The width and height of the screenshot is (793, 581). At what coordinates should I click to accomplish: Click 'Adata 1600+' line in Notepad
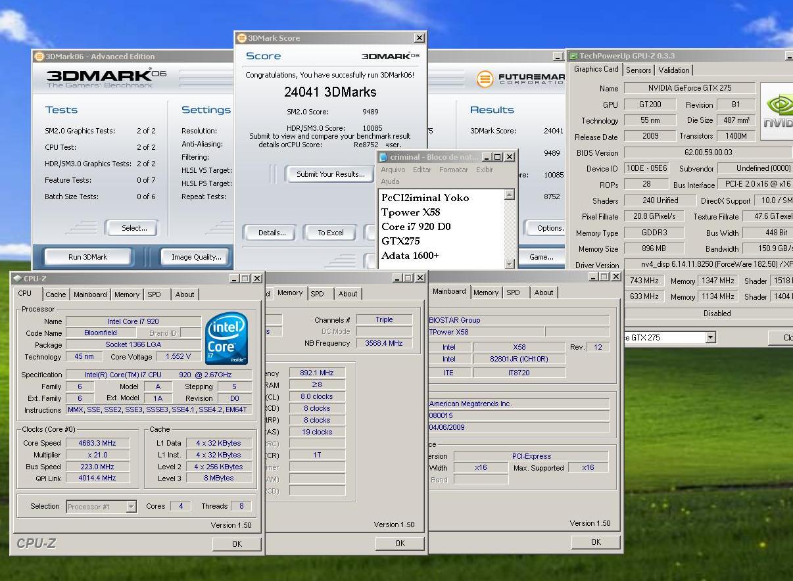[410, 256]
